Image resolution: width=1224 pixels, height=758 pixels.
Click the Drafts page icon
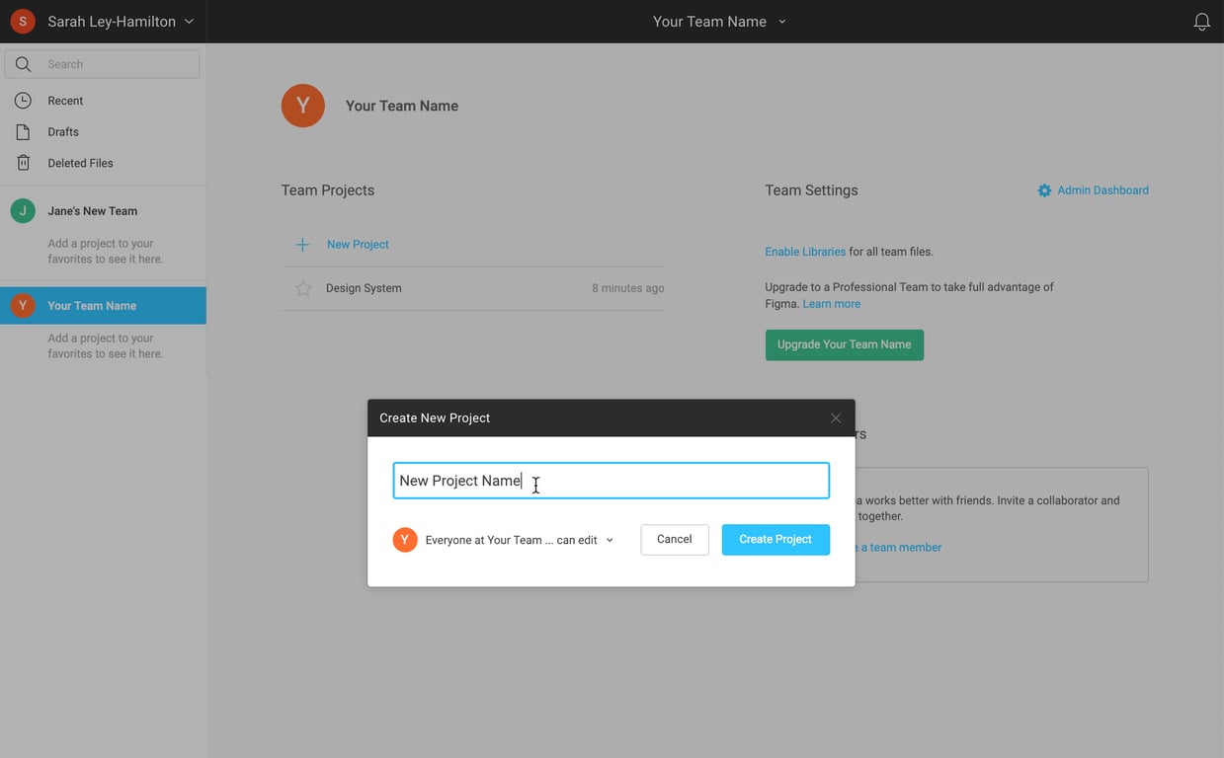(23, 131)
